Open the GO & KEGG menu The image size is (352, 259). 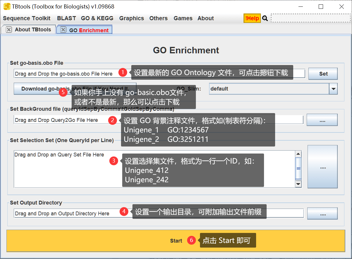(x=97, y=18)
